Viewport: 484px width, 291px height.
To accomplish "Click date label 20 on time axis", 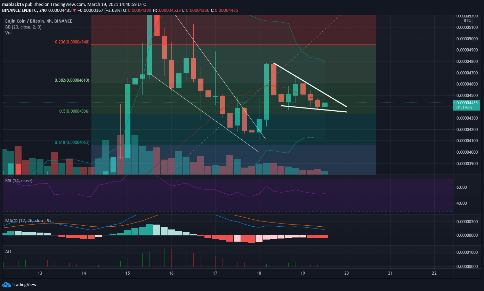I will coord(347,273).
